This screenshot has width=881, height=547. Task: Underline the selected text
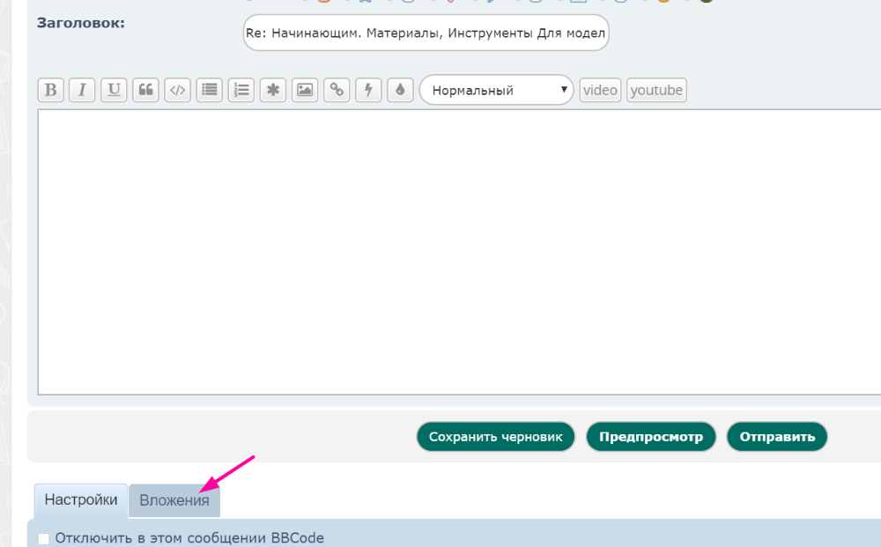(114, 90)
